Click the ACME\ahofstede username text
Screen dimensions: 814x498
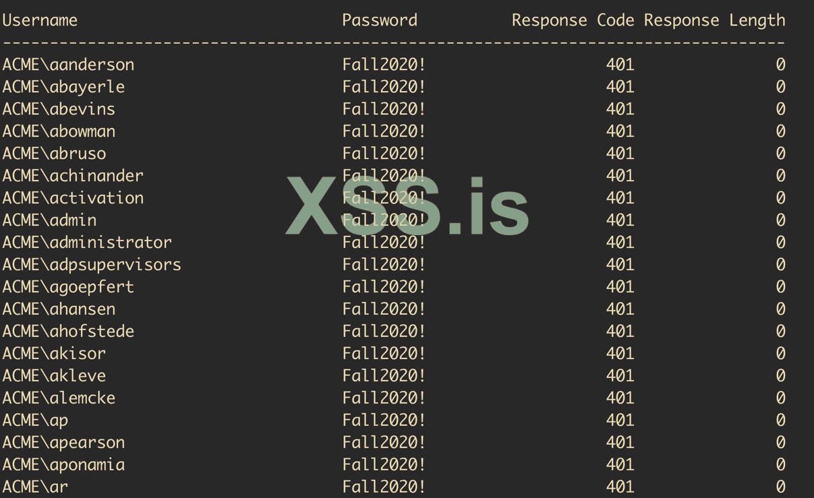pos(68,331)
